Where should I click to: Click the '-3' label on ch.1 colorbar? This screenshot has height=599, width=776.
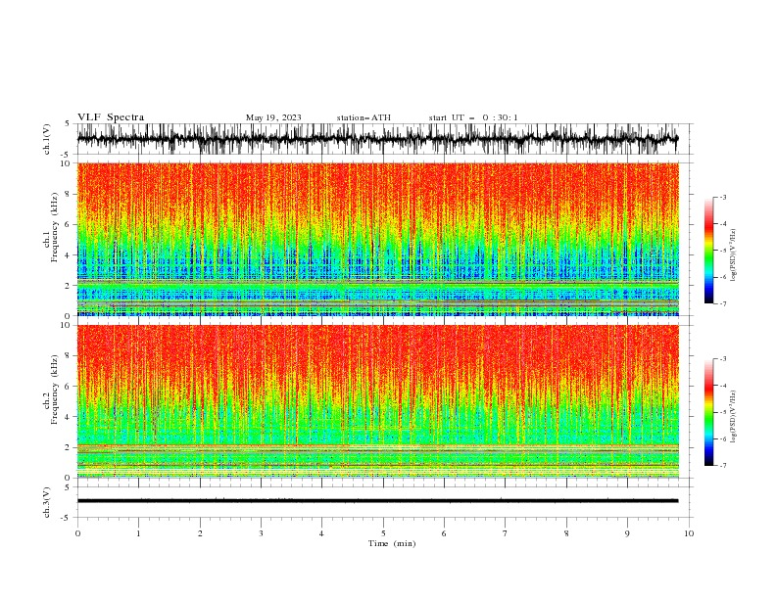[x=722, y=197]
